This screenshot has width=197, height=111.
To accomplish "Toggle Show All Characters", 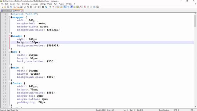I will [x=68, y=7].
